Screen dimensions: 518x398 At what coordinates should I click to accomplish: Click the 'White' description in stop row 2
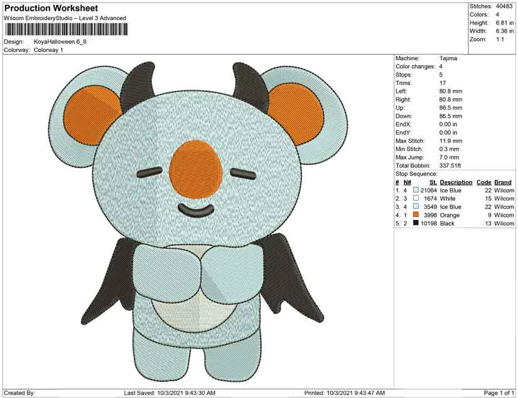point(448,199)
